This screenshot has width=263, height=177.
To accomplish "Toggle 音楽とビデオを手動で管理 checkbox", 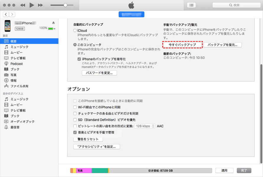I will 75,132.
